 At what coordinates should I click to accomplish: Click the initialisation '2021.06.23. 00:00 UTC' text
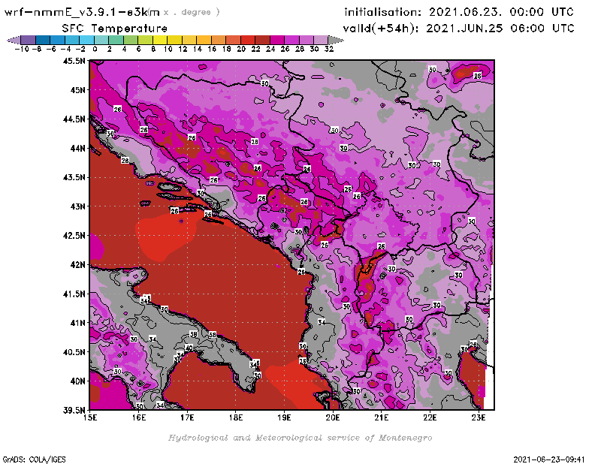501,12
